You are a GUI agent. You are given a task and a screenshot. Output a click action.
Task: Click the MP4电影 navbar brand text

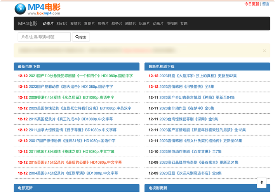point(28,24)
